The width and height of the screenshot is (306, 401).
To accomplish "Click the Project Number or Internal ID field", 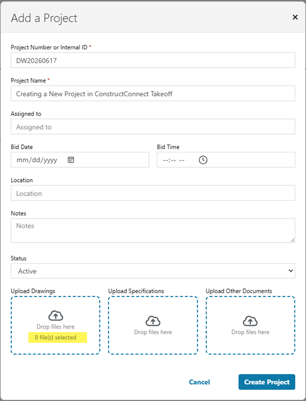I will click(x=153, y=60).
